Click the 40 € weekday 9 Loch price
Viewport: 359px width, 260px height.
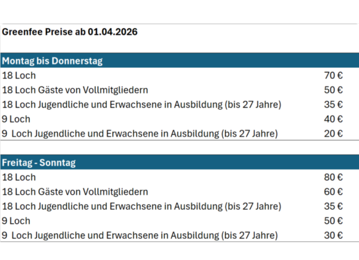[333, 119]
